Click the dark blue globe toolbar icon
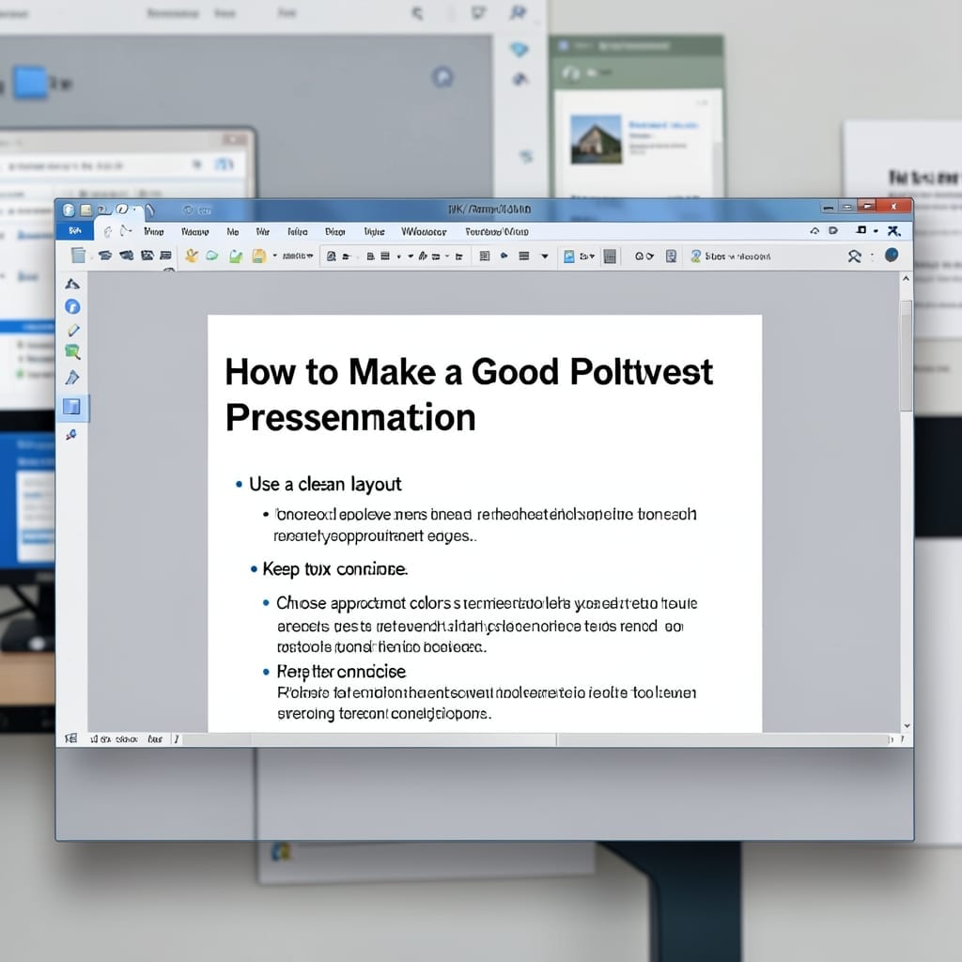This screenshot has width=962, height=962. (x=892, y=256)
